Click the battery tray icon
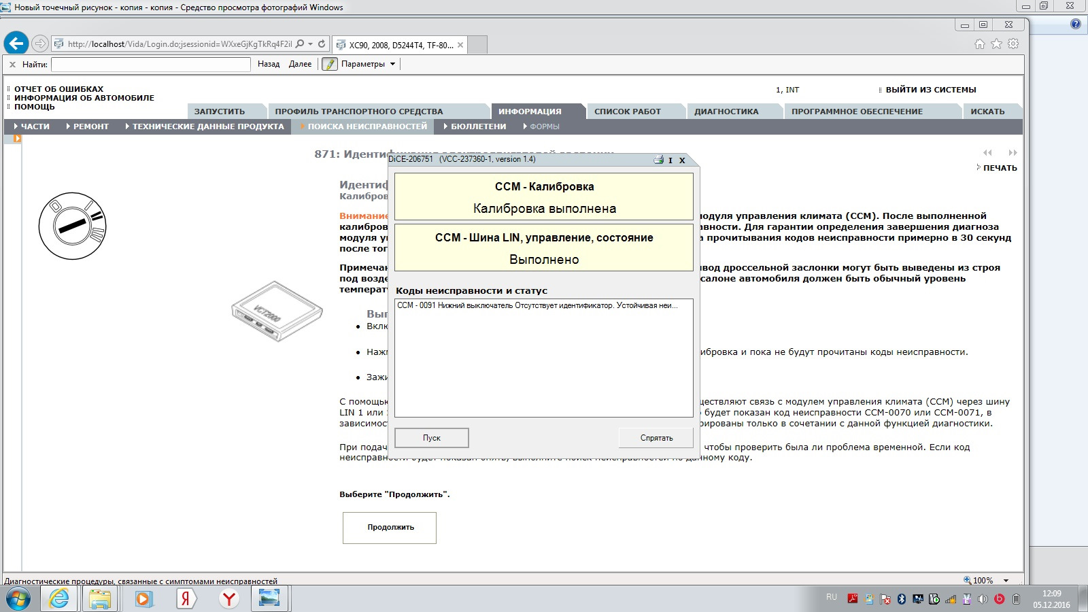The height and width of the screenshot is (612, 1088). pos(1016,599)
